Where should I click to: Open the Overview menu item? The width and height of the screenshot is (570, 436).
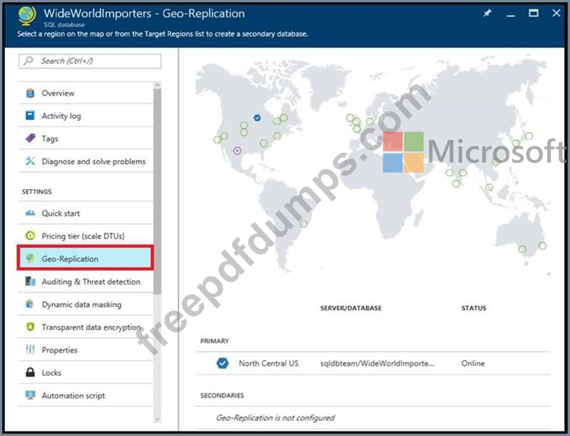pos(86,93)
